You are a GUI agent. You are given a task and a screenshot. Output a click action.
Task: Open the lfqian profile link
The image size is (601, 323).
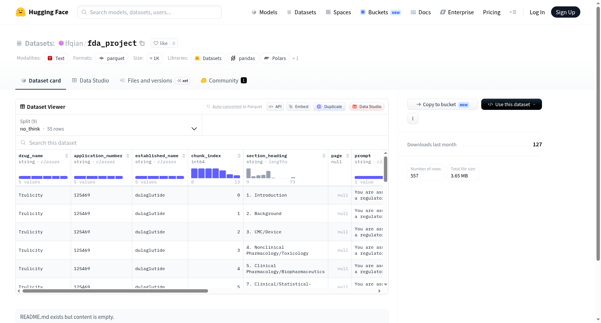(x=74, y=43)
